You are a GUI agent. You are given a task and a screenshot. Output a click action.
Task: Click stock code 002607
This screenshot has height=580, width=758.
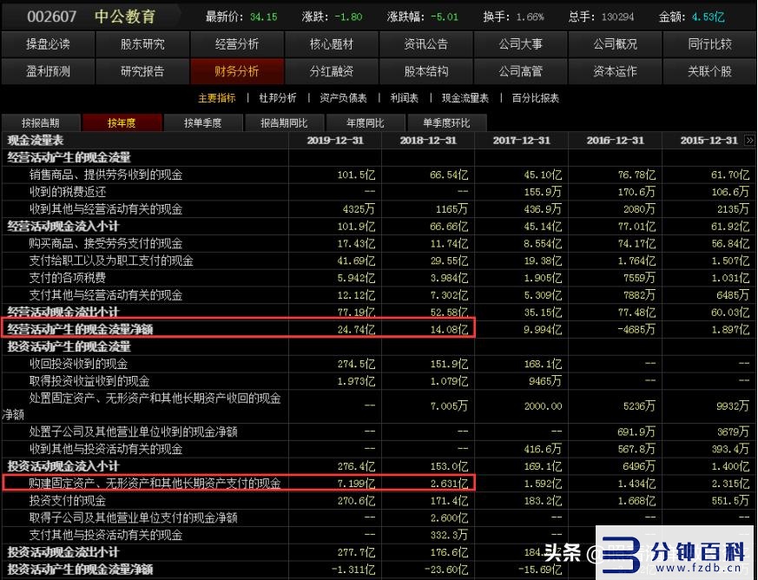pos(52,16)
